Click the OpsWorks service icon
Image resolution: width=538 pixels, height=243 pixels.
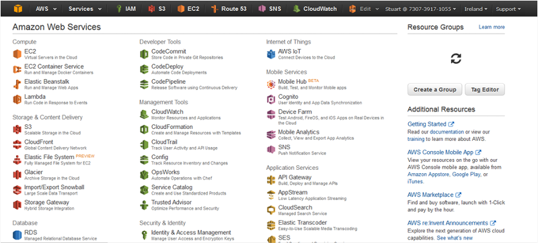click(x=144, y=175)
